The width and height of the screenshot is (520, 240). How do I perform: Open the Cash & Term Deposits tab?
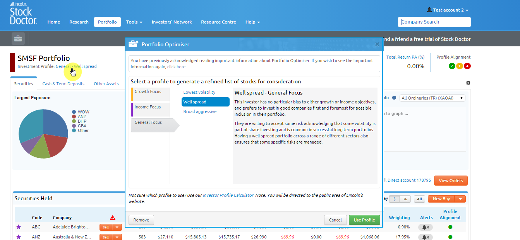63,84
